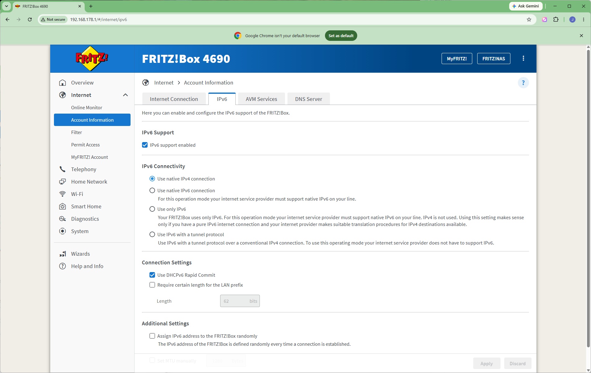
Task: Open Permit Access in sidebar
Action: pyautogui.click(x=92, y=145)
